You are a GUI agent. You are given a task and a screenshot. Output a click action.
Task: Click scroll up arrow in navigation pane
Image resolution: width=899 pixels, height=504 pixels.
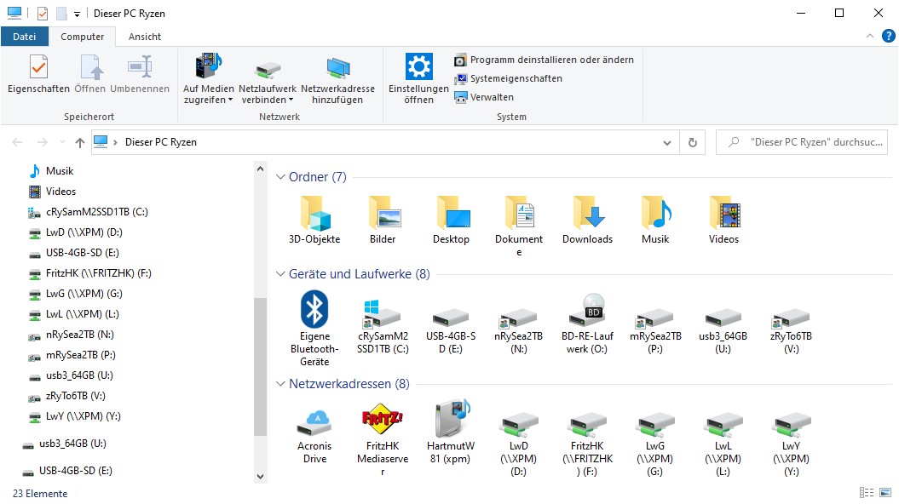pos(260,169)
